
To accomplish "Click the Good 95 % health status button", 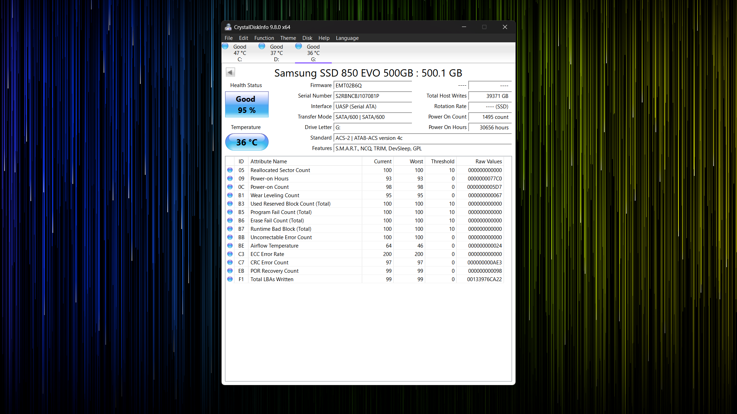I will pyautogui.click(x=247, y=104).
